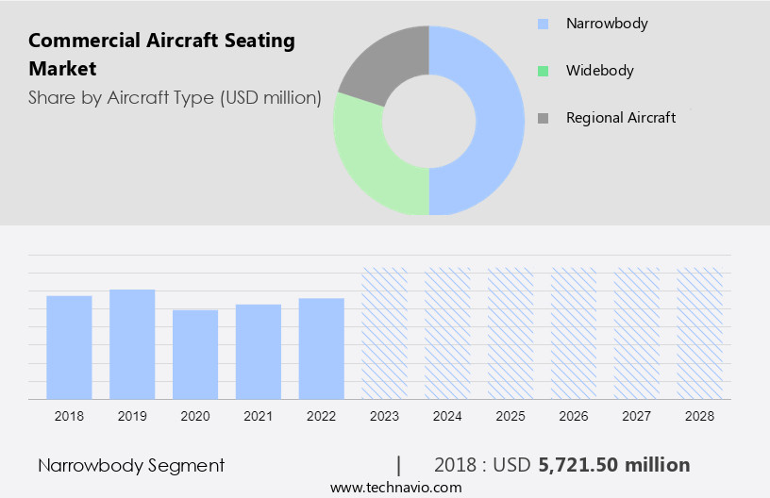Image resolution: width=770 pixels, height=498 pixels.
Task: Click the 2025 year axis label
Action: [x=511, y=416]
